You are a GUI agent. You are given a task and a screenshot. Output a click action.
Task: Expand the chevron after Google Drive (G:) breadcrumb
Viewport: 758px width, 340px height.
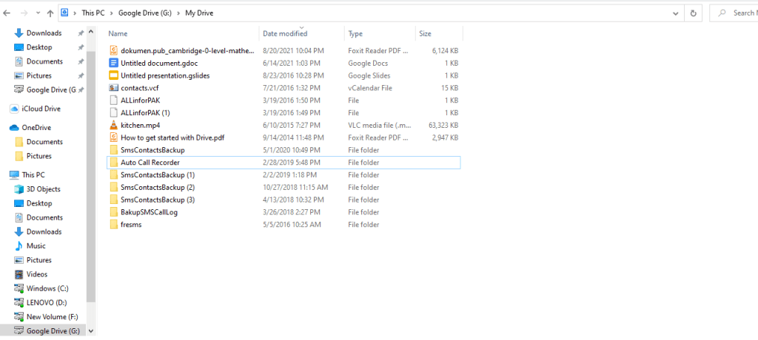(x=180, y=13)
